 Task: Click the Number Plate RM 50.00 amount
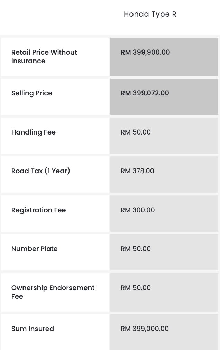click(136, 249)
